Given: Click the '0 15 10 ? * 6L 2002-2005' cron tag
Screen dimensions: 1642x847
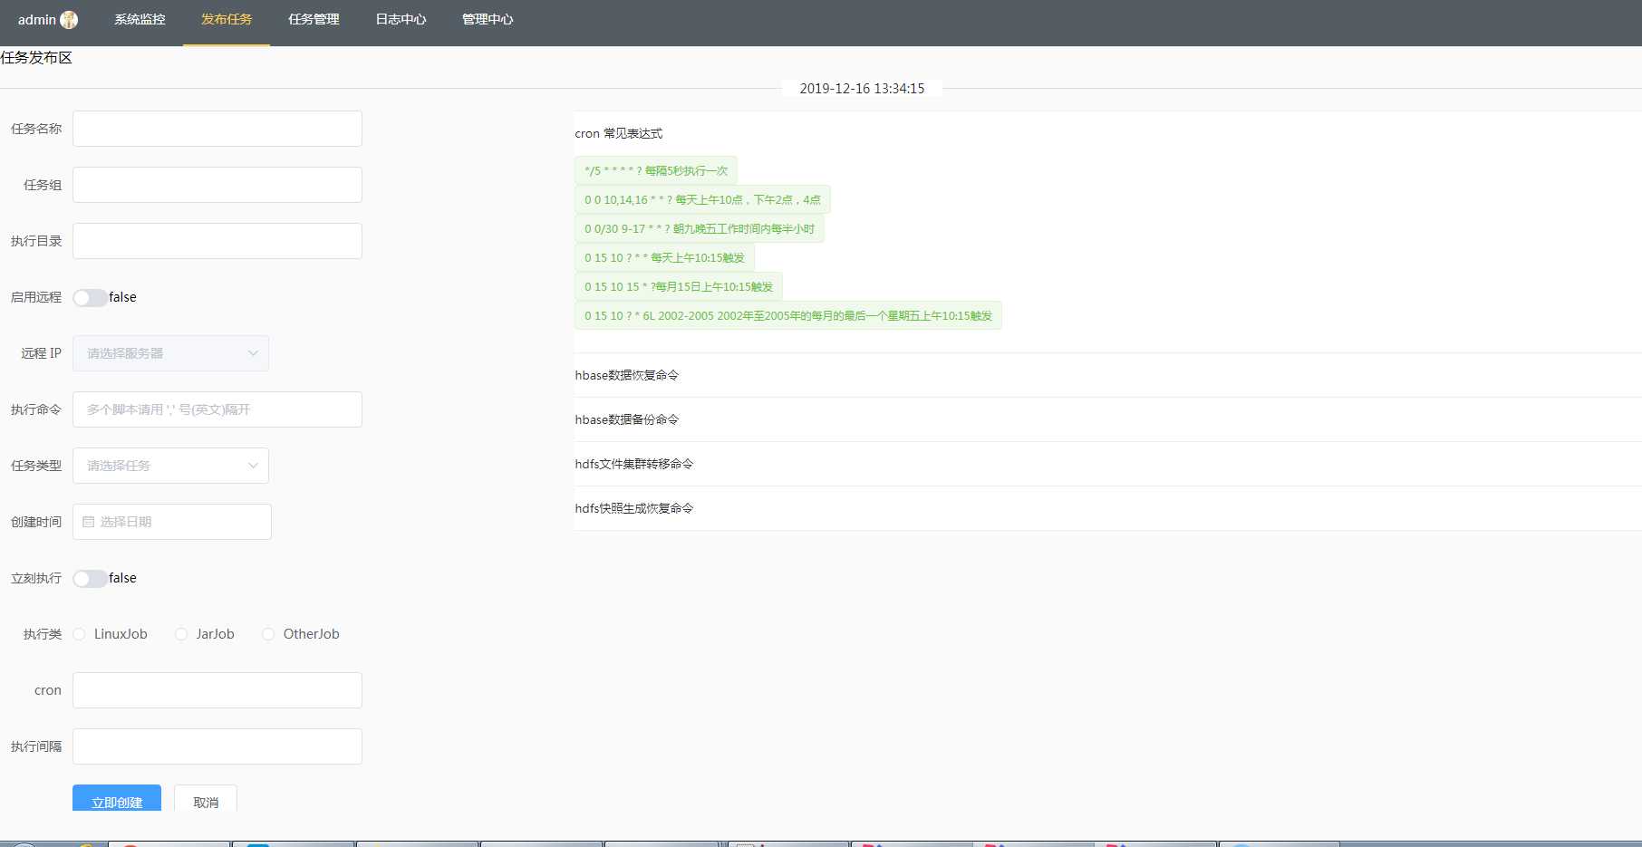Looking at the screenshot, I should [x=788, y=315].
